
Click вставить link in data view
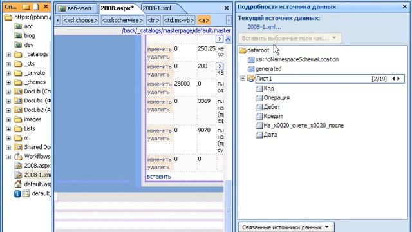click(x=159, y=177)
